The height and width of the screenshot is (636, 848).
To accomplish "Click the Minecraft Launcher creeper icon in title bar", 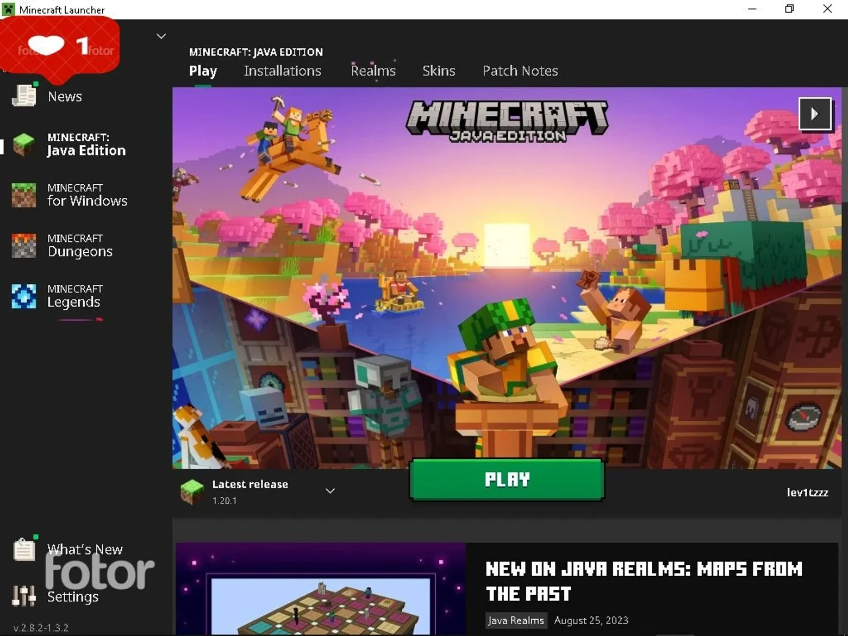I will tap(9, 9).
